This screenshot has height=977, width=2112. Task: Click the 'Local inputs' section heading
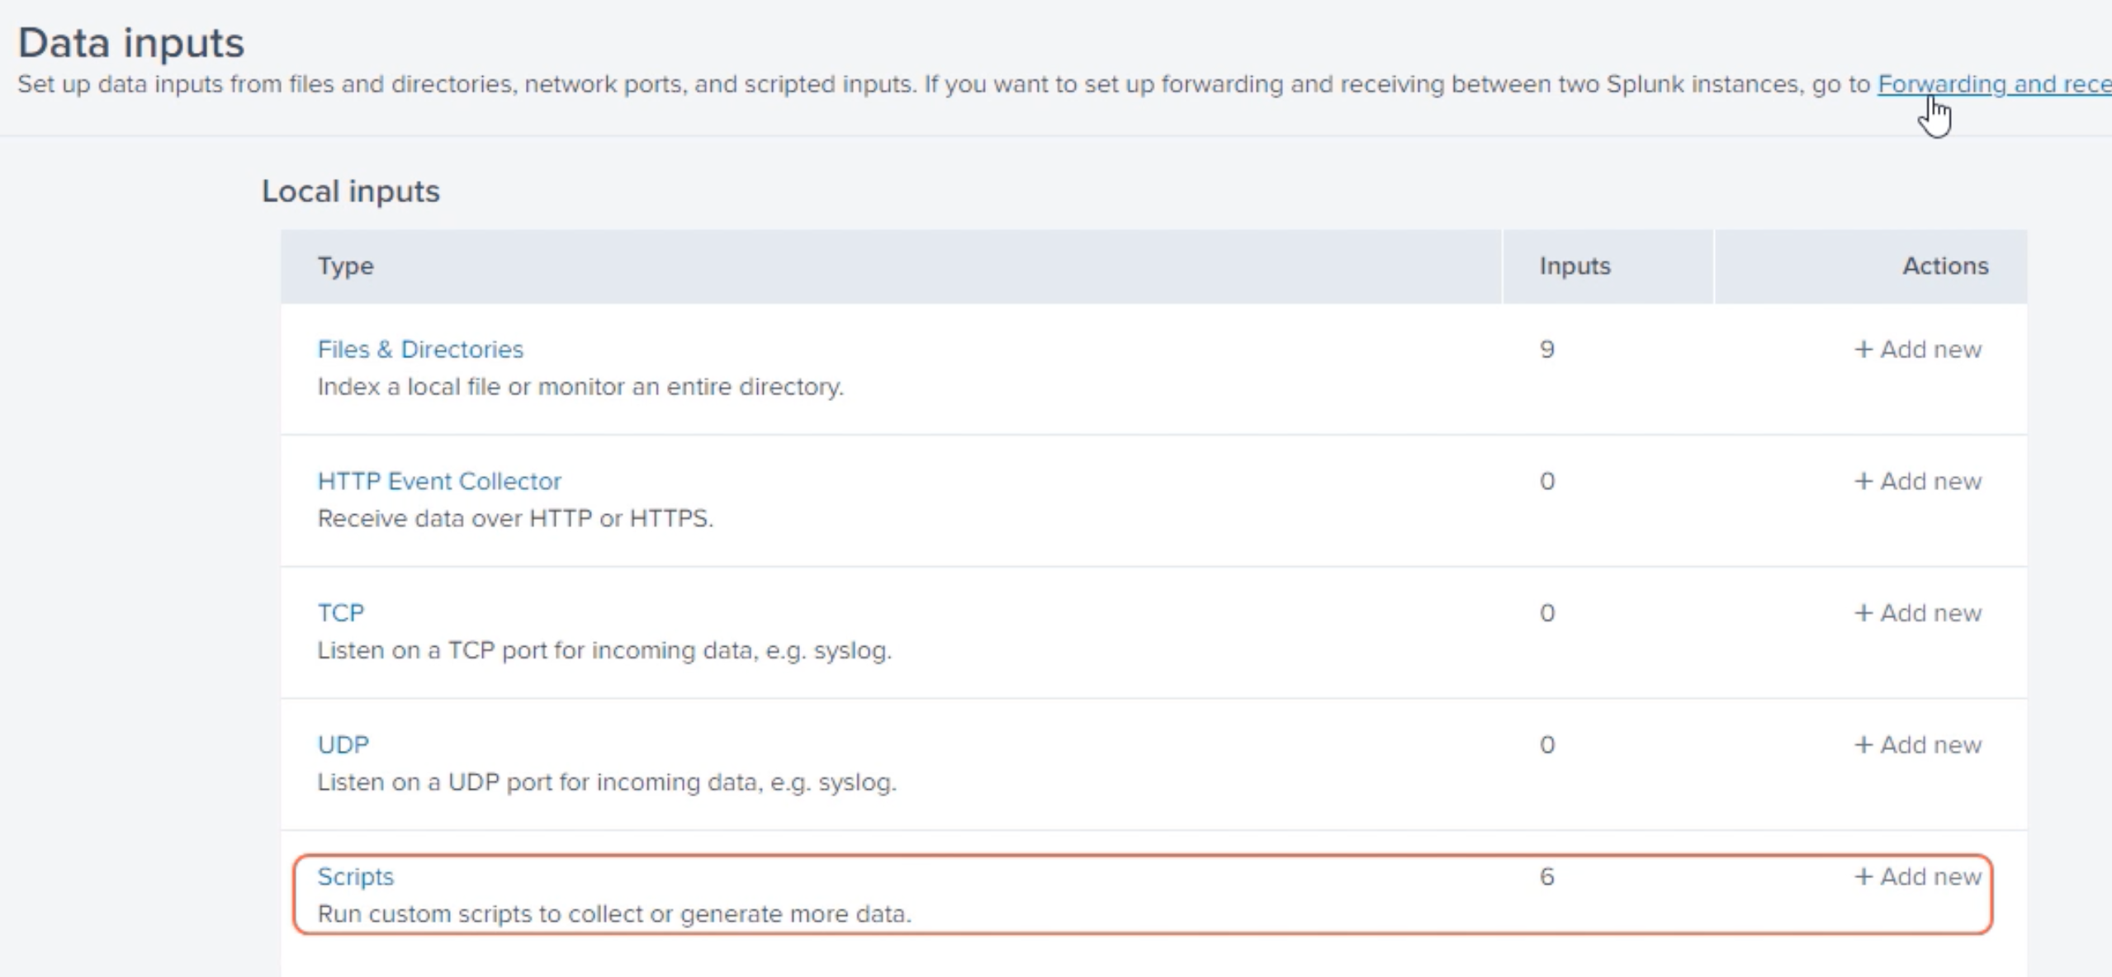click(x=351, y=191)
